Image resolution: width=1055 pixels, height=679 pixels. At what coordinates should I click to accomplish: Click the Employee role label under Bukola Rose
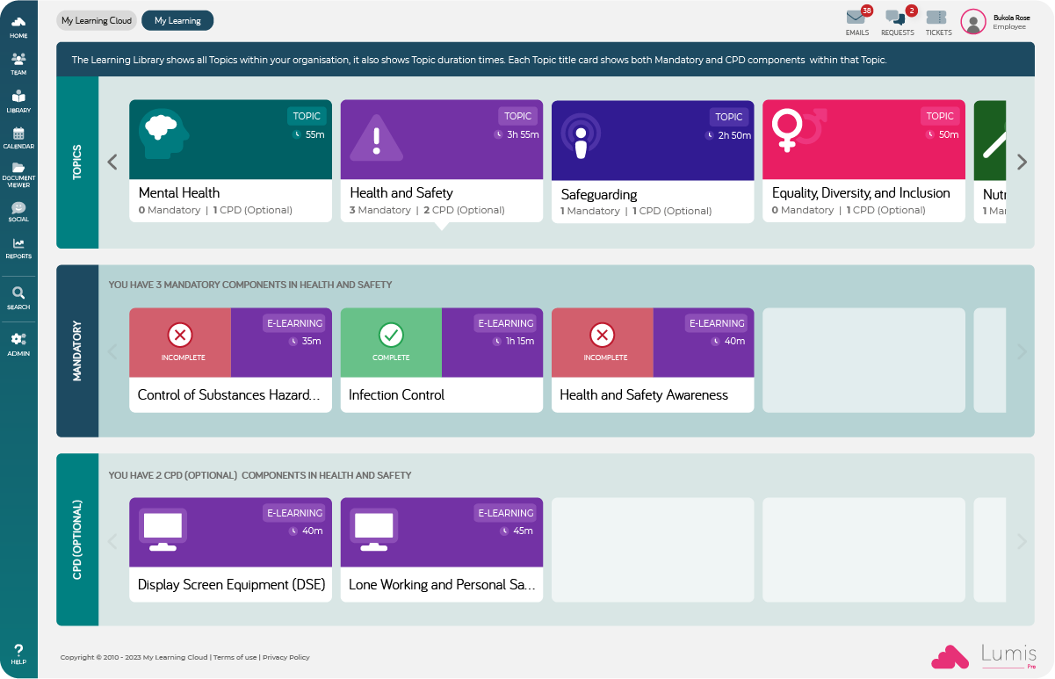1009,27
